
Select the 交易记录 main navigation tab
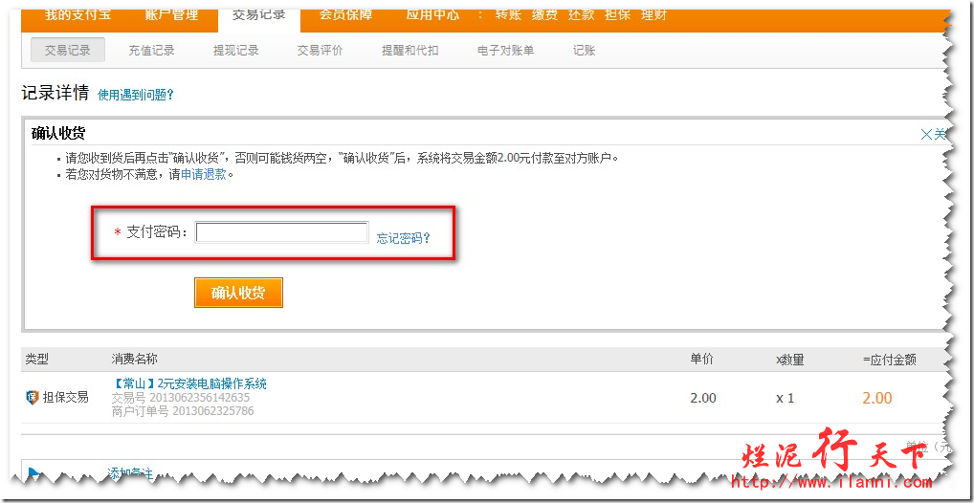(x=259, y=16)
